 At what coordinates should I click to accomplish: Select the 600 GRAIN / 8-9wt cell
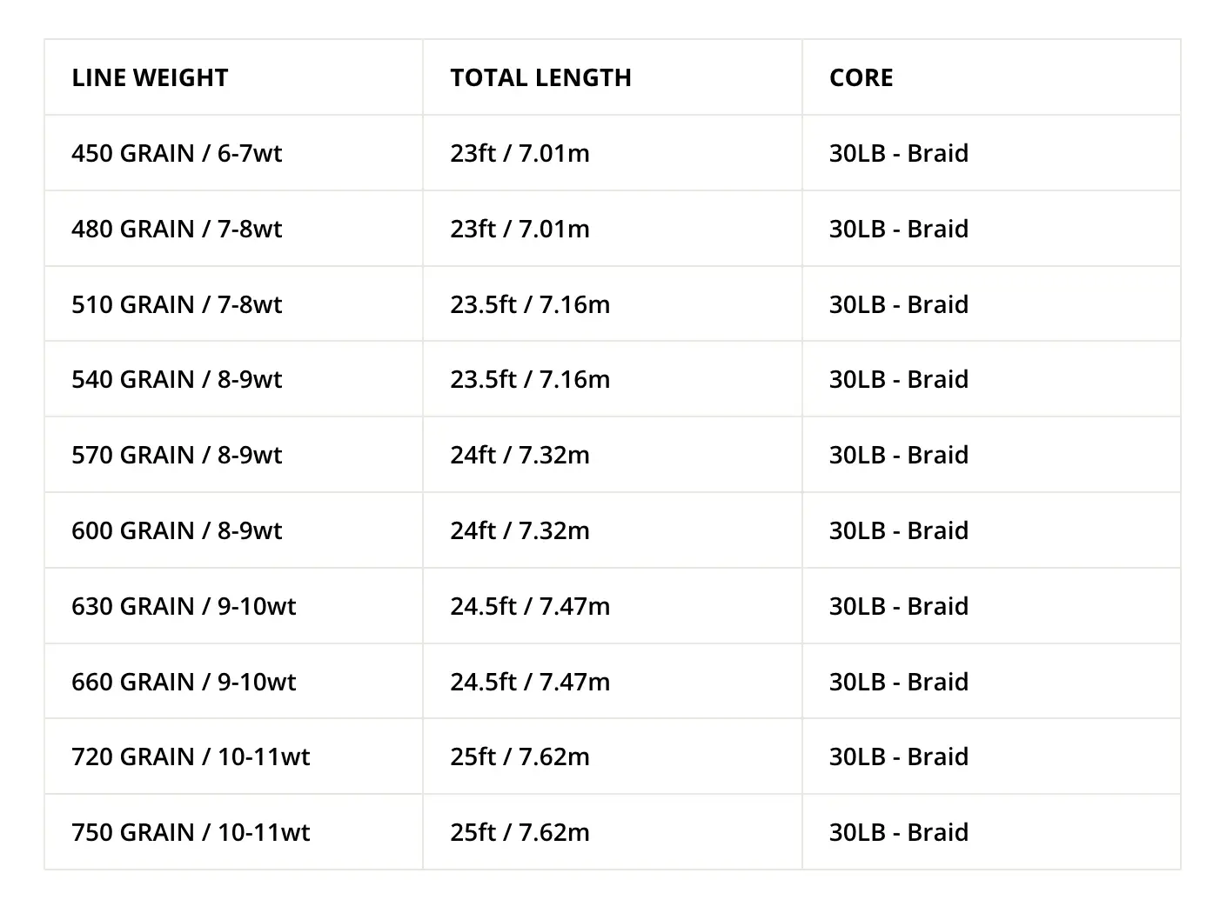coord(177,530)
